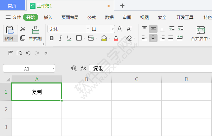
Task: Cut selection with the scissors icon
Action: pos(23,29)
